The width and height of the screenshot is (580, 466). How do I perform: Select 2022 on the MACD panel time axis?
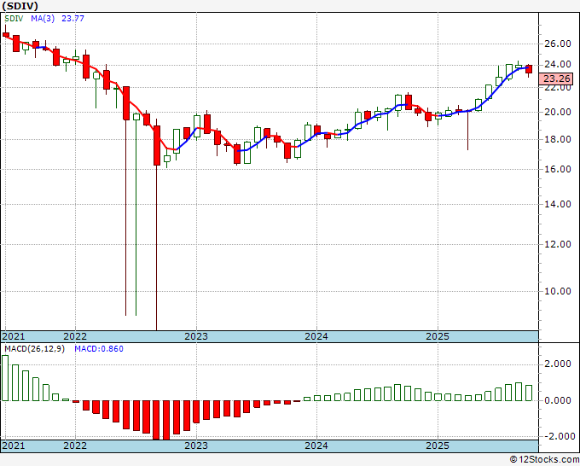75,446
